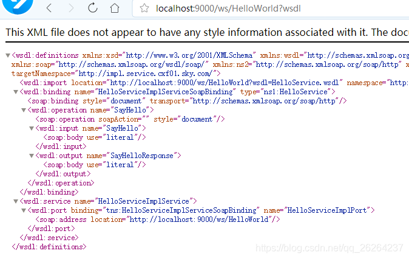
Task: Click the soap:body line under wsdl:input
Action: pos(95,137)
